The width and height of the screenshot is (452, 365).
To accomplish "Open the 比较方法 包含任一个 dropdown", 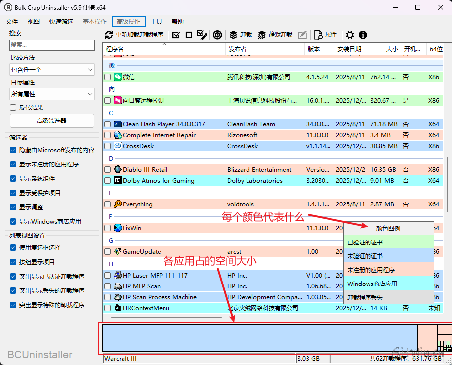I will 52,70.
